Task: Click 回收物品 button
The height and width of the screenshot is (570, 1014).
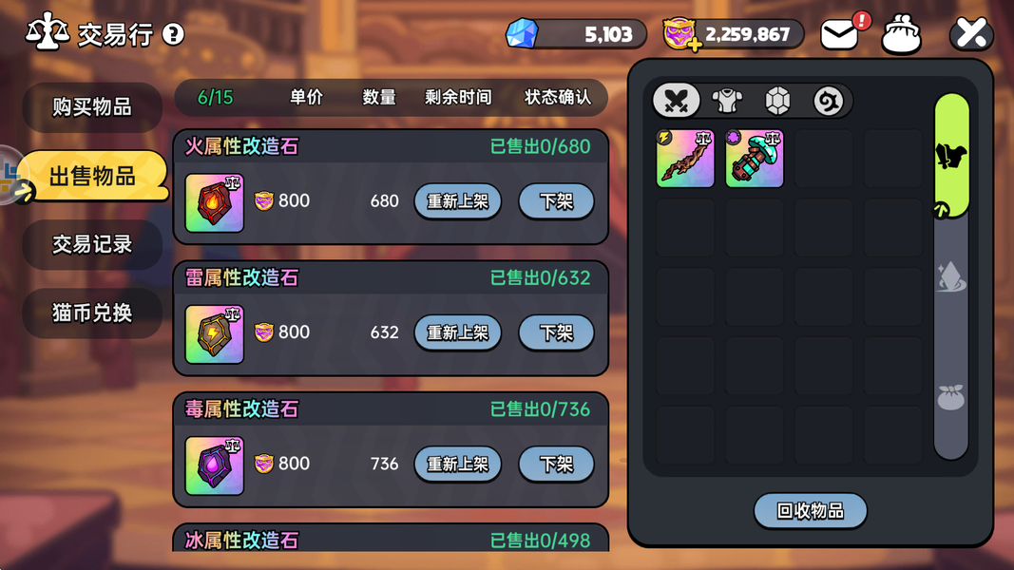Action: pos(811,511)
